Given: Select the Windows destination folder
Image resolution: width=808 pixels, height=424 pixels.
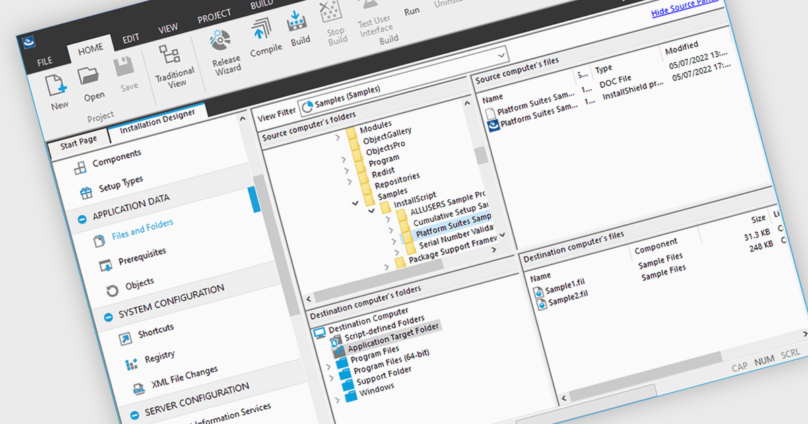Looking at the screenshot, I should 376,390.
